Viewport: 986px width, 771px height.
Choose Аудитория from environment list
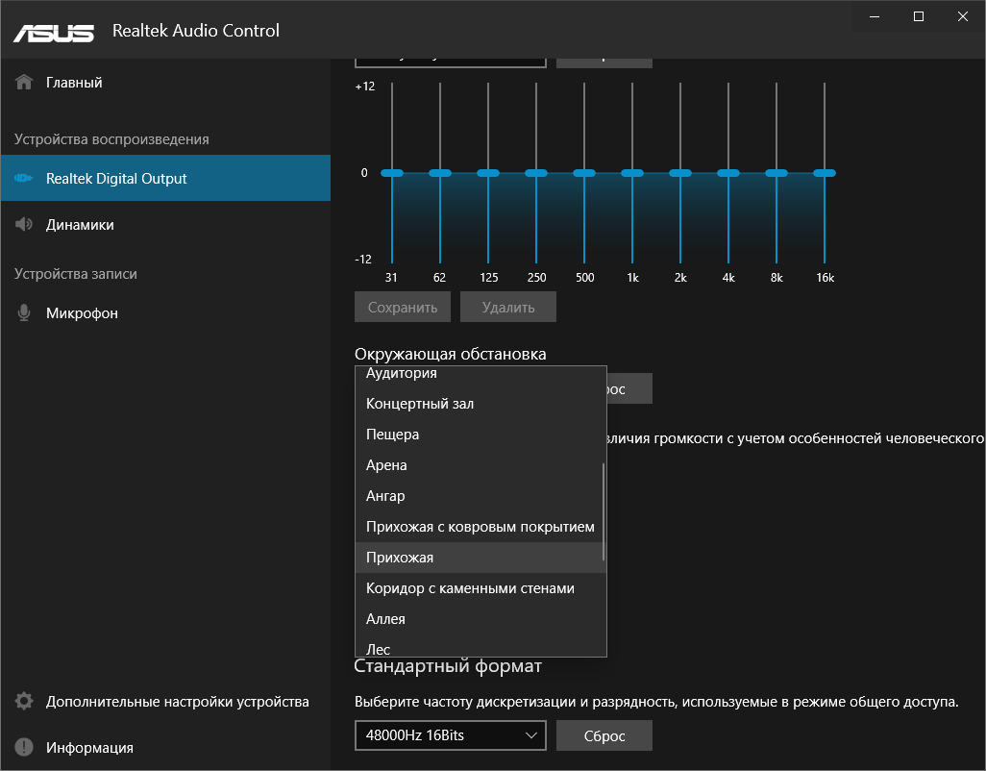pos(481,374)
